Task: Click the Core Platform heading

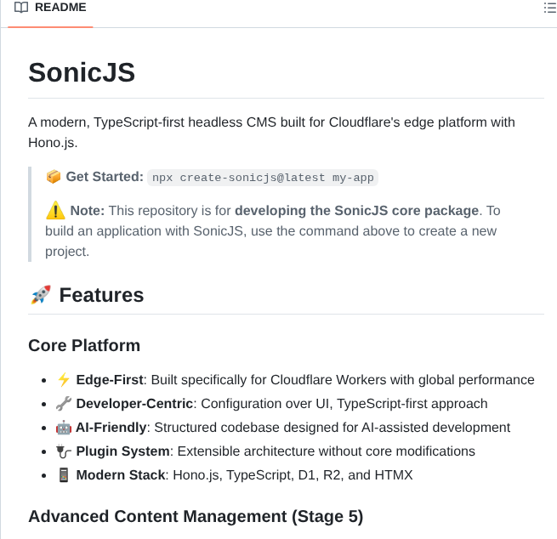Action: point(84,345)
